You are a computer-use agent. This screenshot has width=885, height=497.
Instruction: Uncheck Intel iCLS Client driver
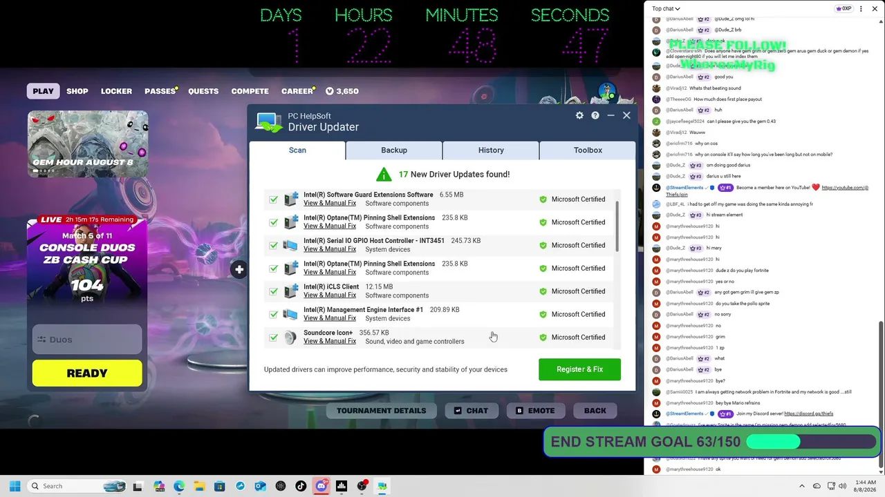pos(274,291)
